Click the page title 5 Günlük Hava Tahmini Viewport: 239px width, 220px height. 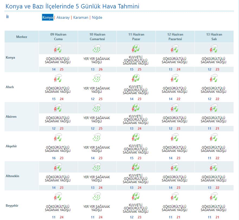(x=73, y=6)
